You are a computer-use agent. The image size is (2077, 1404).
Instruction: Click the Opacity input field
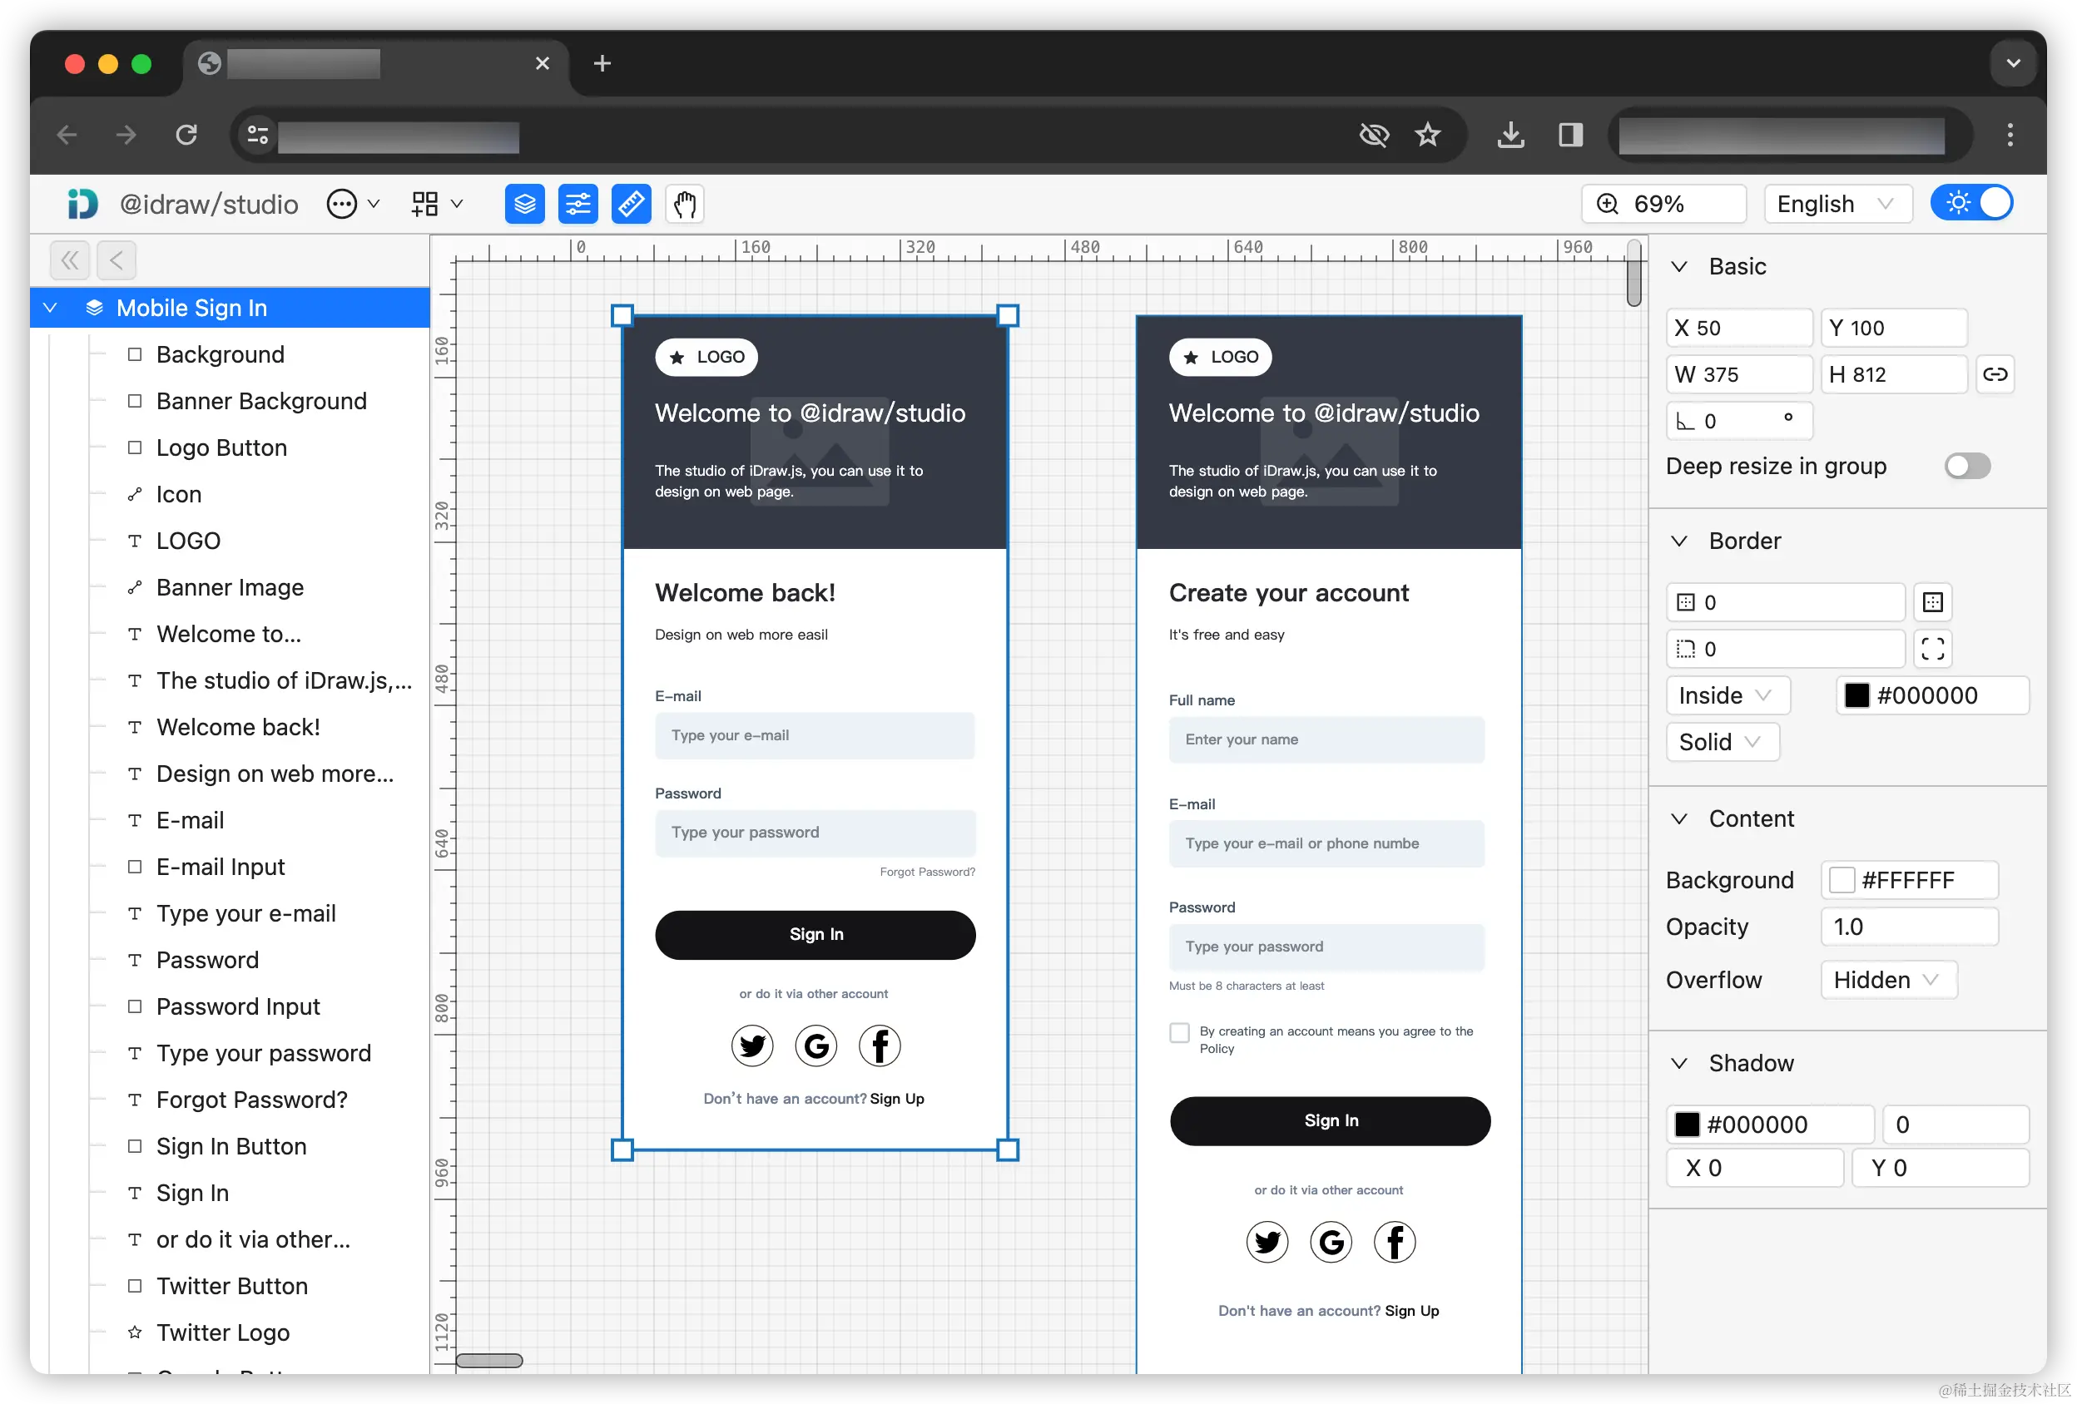click(1908, 927)
